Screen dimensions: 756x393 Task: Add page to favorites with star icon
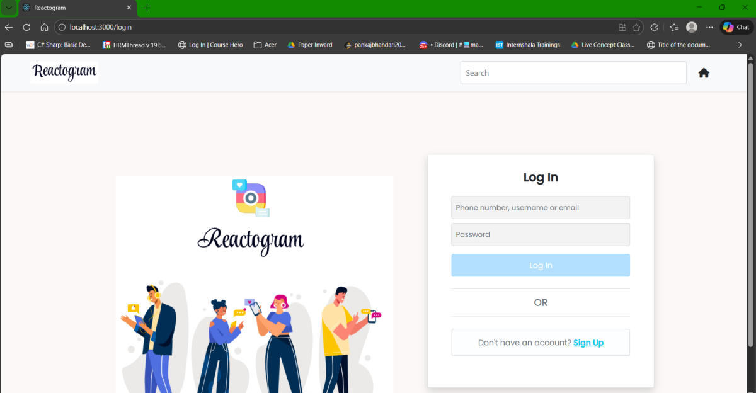636,27
